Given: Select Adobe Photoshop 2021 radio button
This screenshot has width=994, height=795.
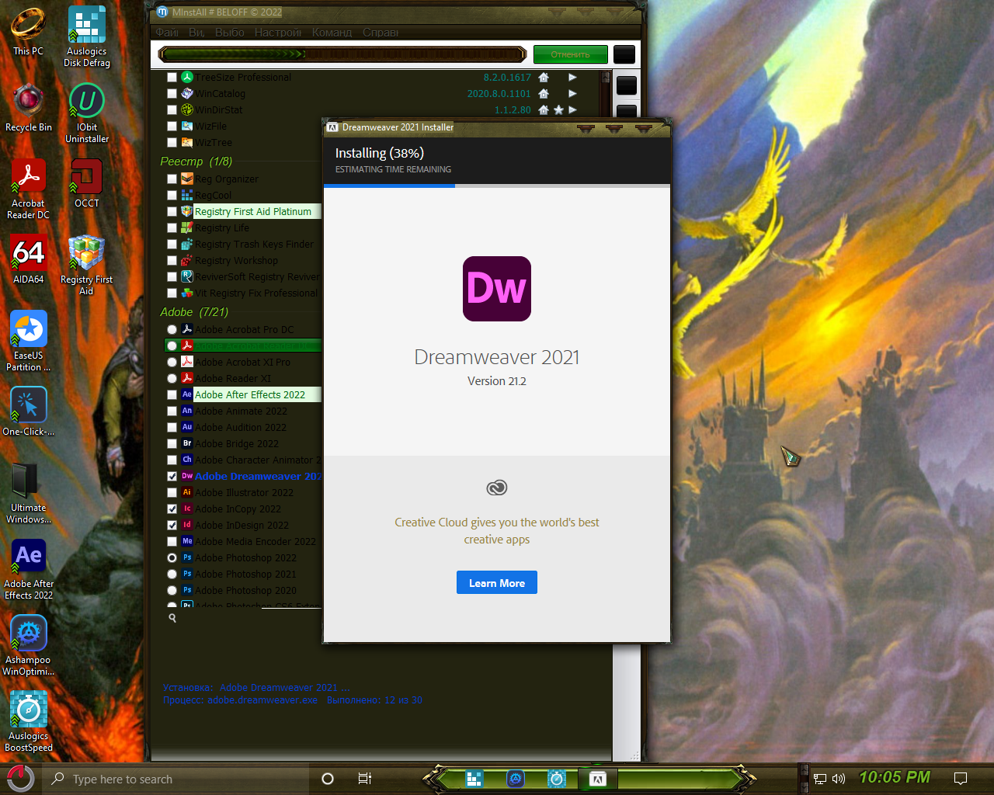Looking at the screenshot, I should pyautogui.click(x=172, y=575).
